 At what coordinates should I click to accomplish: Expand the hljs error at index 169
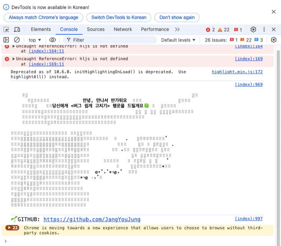[13, 59]
